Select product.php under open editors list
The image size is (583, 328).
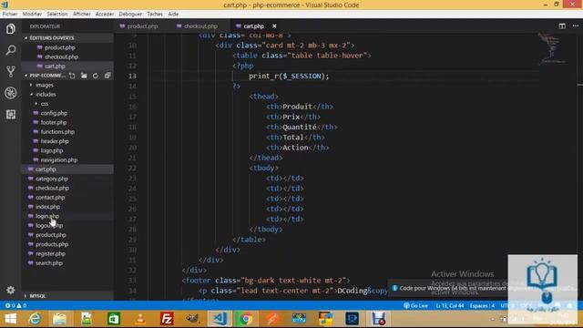point(59,47)
